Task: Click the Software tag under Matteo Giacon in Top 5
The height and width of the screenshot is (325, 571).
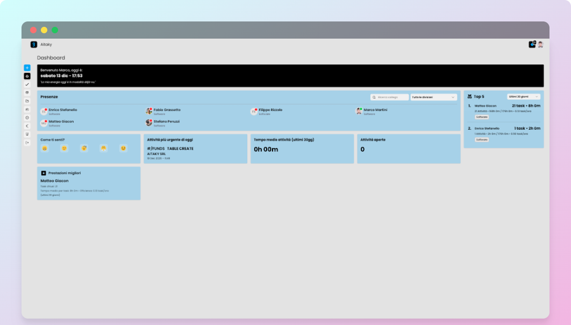Action: [482, 116]
